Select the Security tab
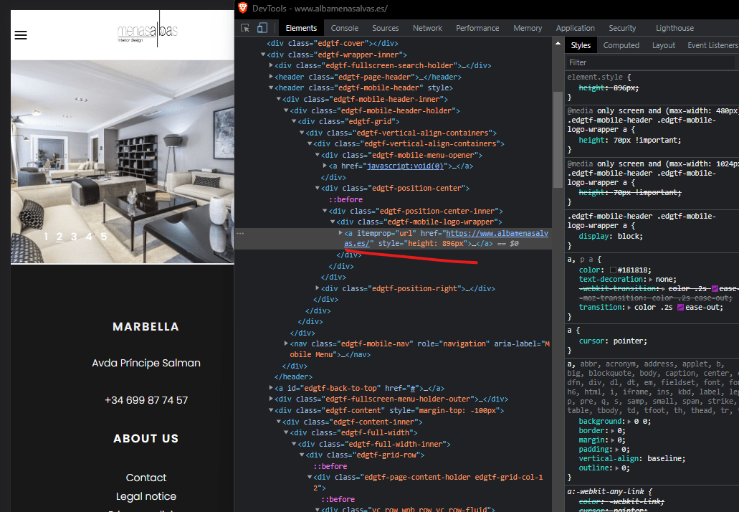This screenshot has width=739, height=512. (622, 28)
